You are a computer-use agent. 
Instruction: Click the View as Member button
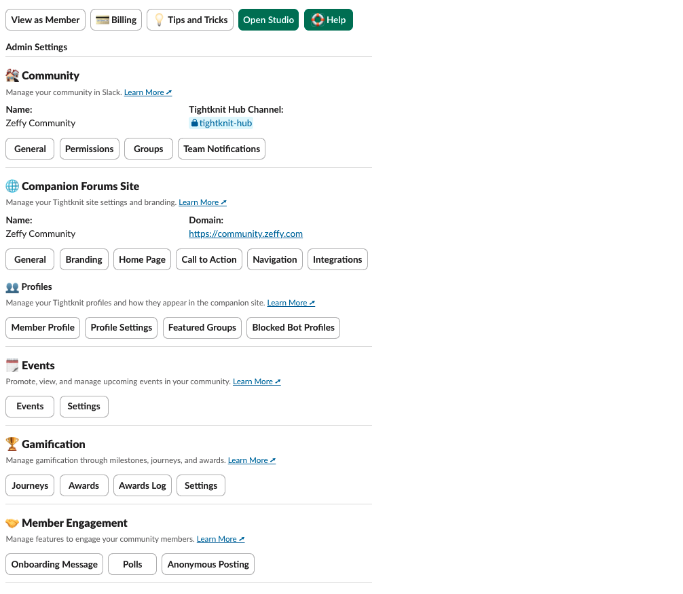(45, 20)
